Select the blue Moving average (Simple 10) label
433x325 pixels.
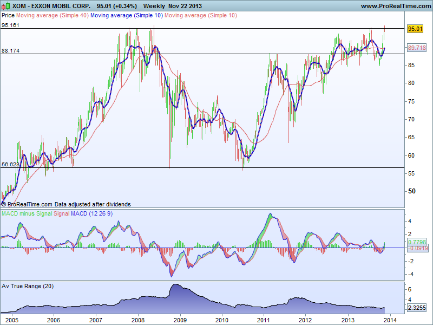(x=127, y=16)
